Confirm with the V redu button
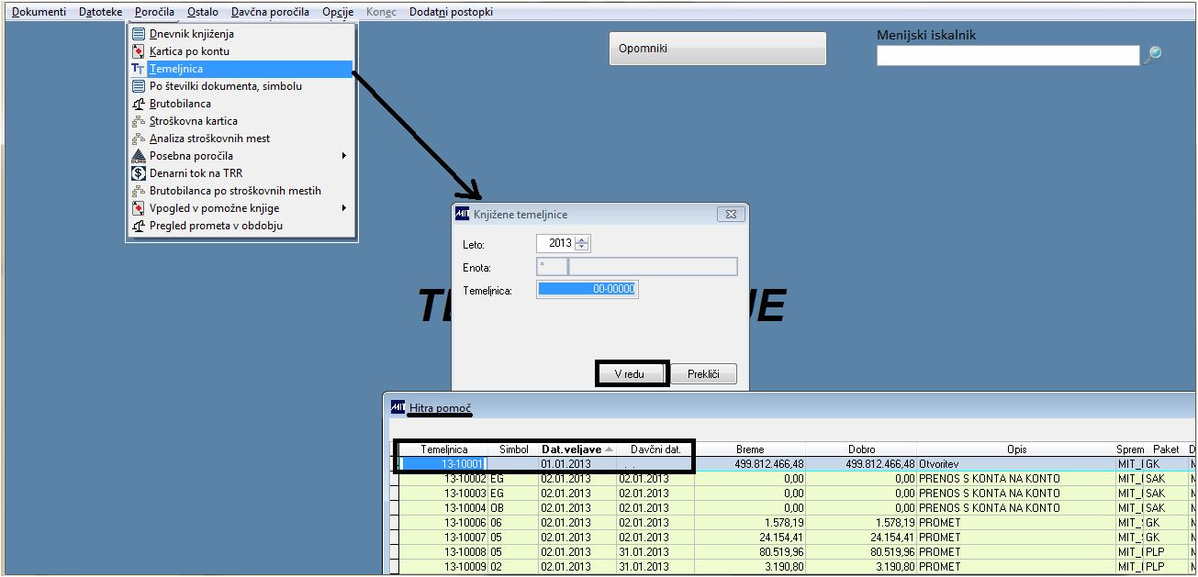Viewport: 1198px width, 577px height. [x=631, y=374]
